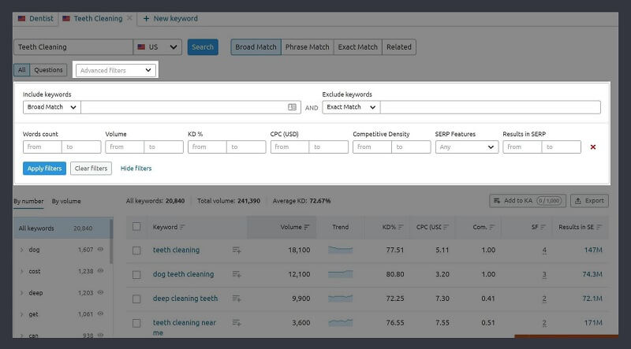Add deep cleaning teeth to list icon
The height and width of the screenshot is (349, 631).
(x=237, y=299)
